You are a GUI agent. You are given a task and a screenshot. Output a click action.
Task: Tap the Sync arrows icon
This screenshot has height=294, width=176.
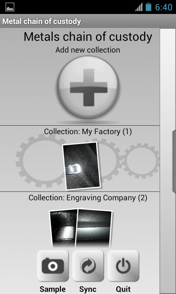pos(88,266)
